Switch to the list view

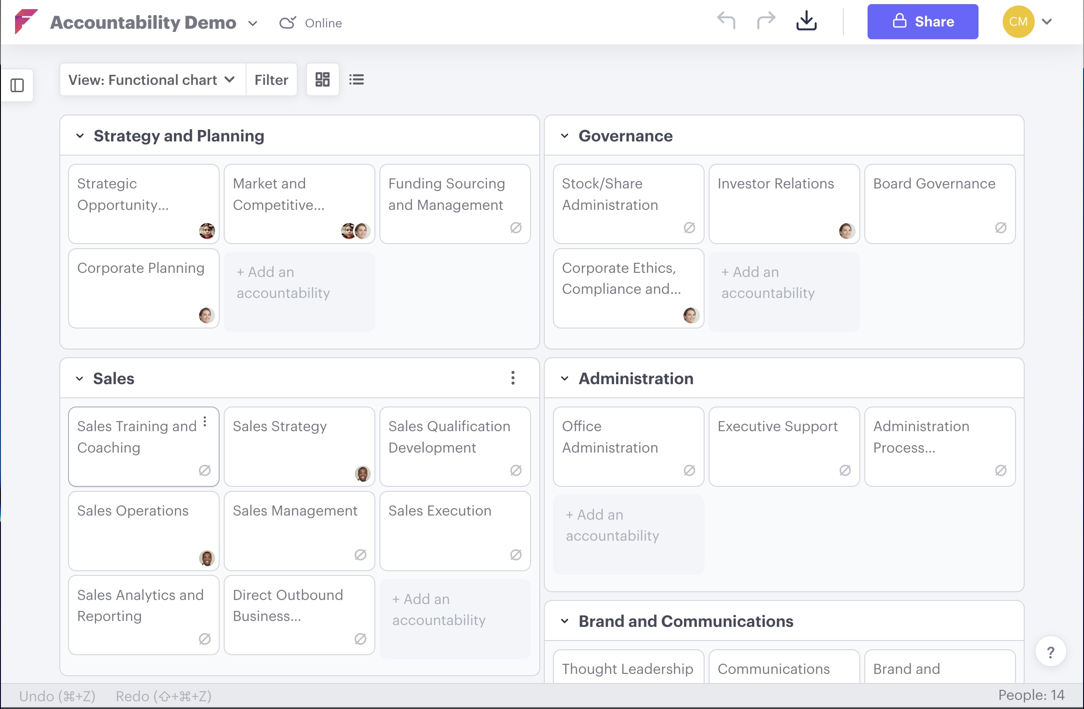pos(357,80)
